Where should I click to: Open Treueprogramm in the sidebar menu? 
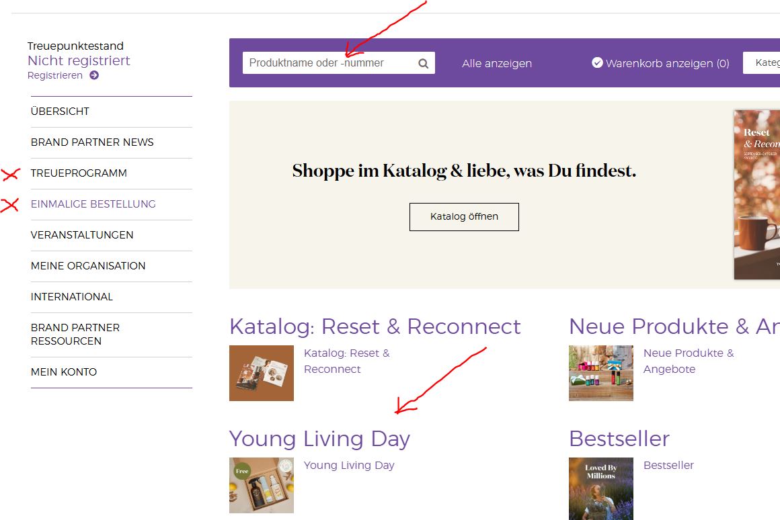(x=79, y=173)
